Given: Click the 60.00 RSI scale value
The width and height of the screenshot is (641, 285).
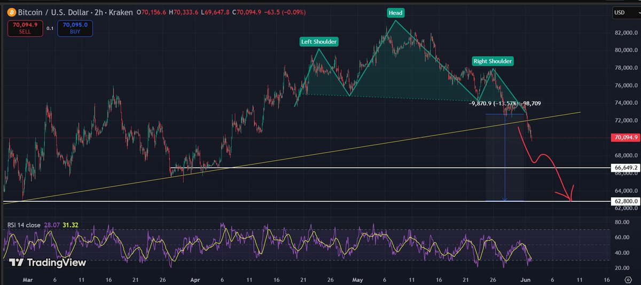Looking at the screenshot, I should [x=622, y=237].
